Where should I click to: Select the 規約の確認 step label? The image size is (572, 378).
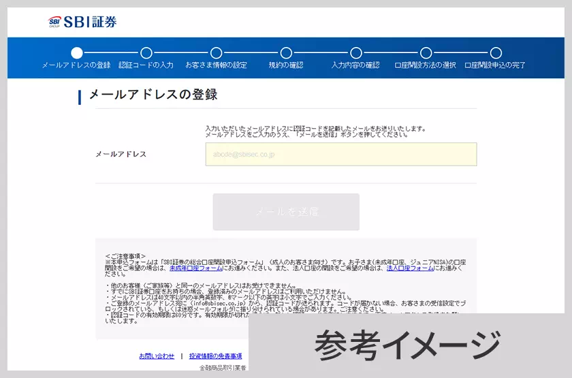[286, 65]
